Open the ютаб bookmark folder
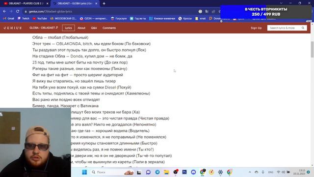314x177 pixels. (x=201, y=19)
